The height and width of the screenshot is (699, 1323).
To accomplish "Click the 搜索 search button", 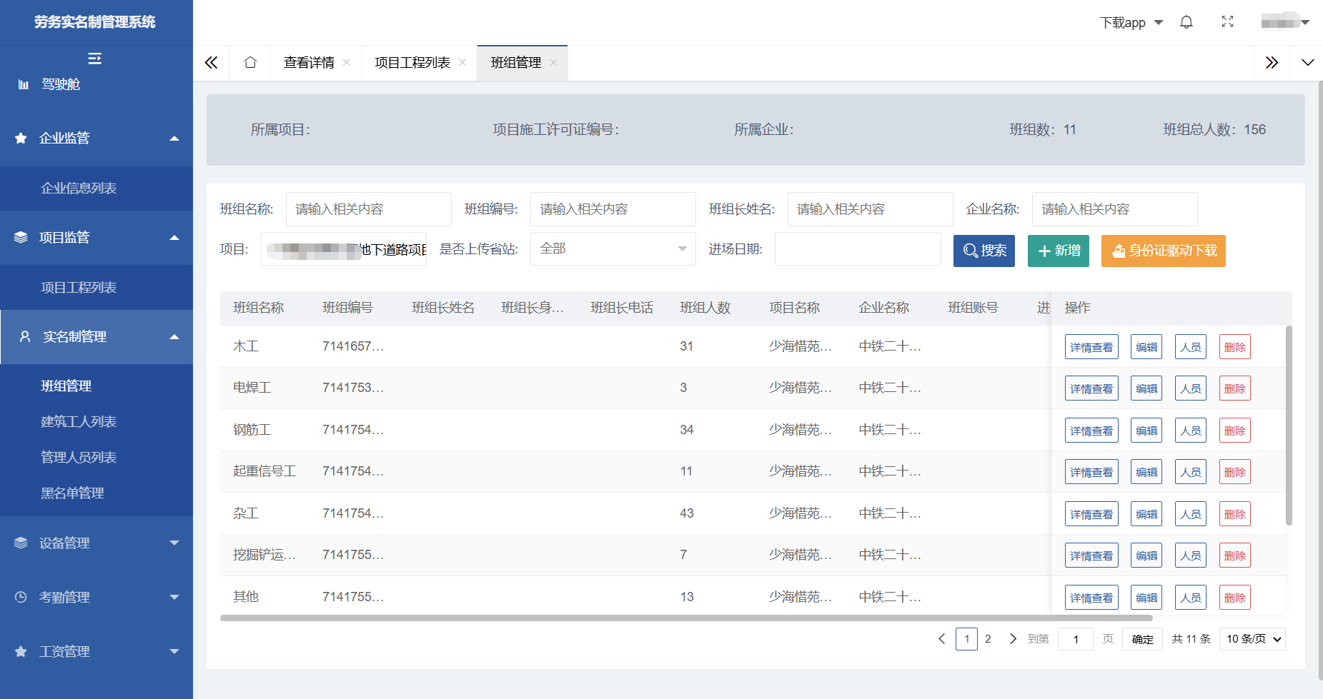I will 983,251.
